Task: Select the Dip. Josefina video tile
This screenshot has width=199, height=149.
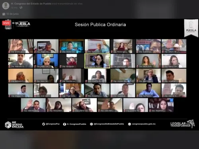Action: coord(97,75)
